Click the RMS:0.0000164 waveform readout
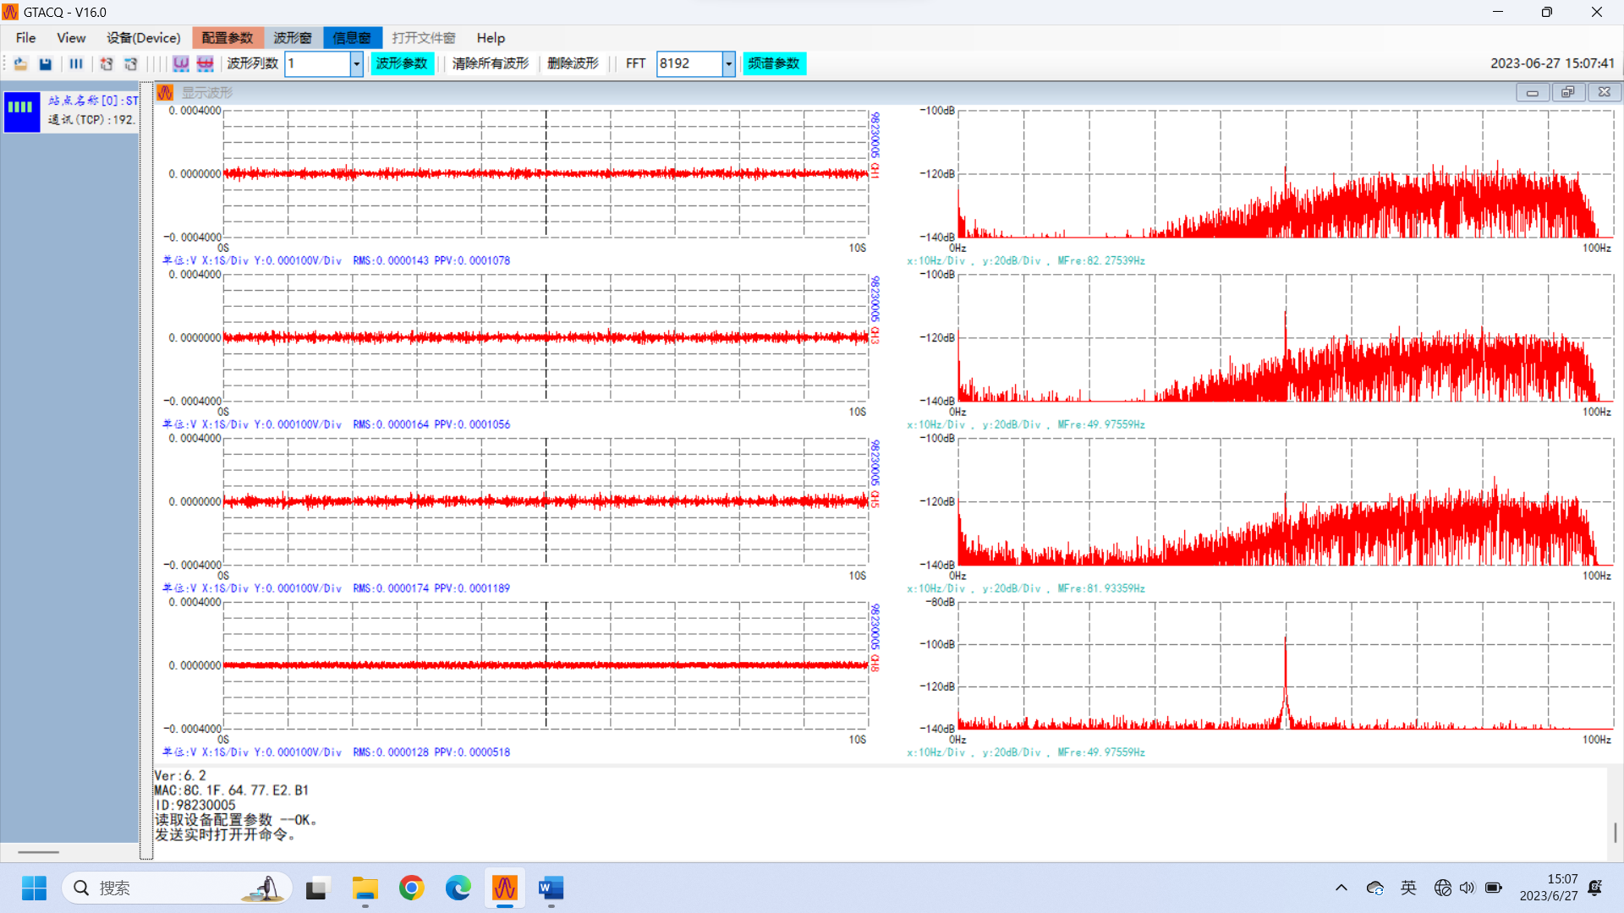Viewport: 1624px width, 913px height. (x=391, y=425)
